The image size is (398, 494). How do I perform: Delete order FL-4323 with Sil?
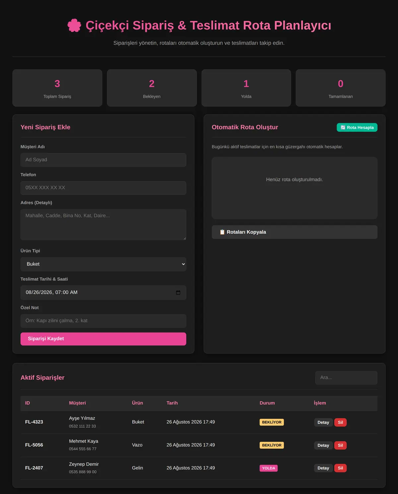(x=340, y=422)
